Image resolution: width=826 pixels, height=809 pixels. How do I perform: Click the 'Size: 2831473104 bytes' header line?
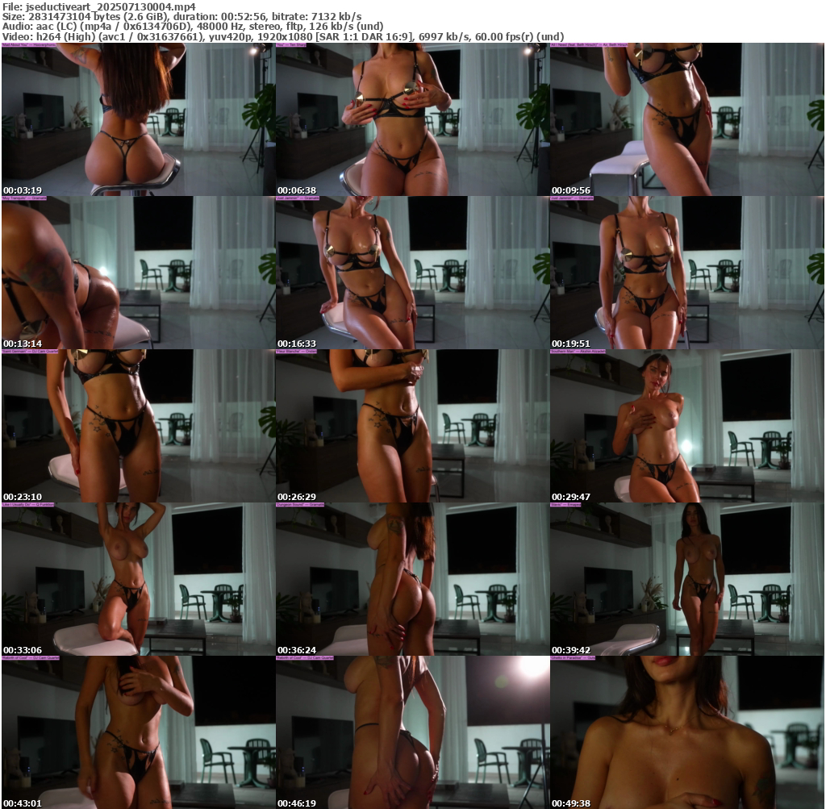(181, 16)
